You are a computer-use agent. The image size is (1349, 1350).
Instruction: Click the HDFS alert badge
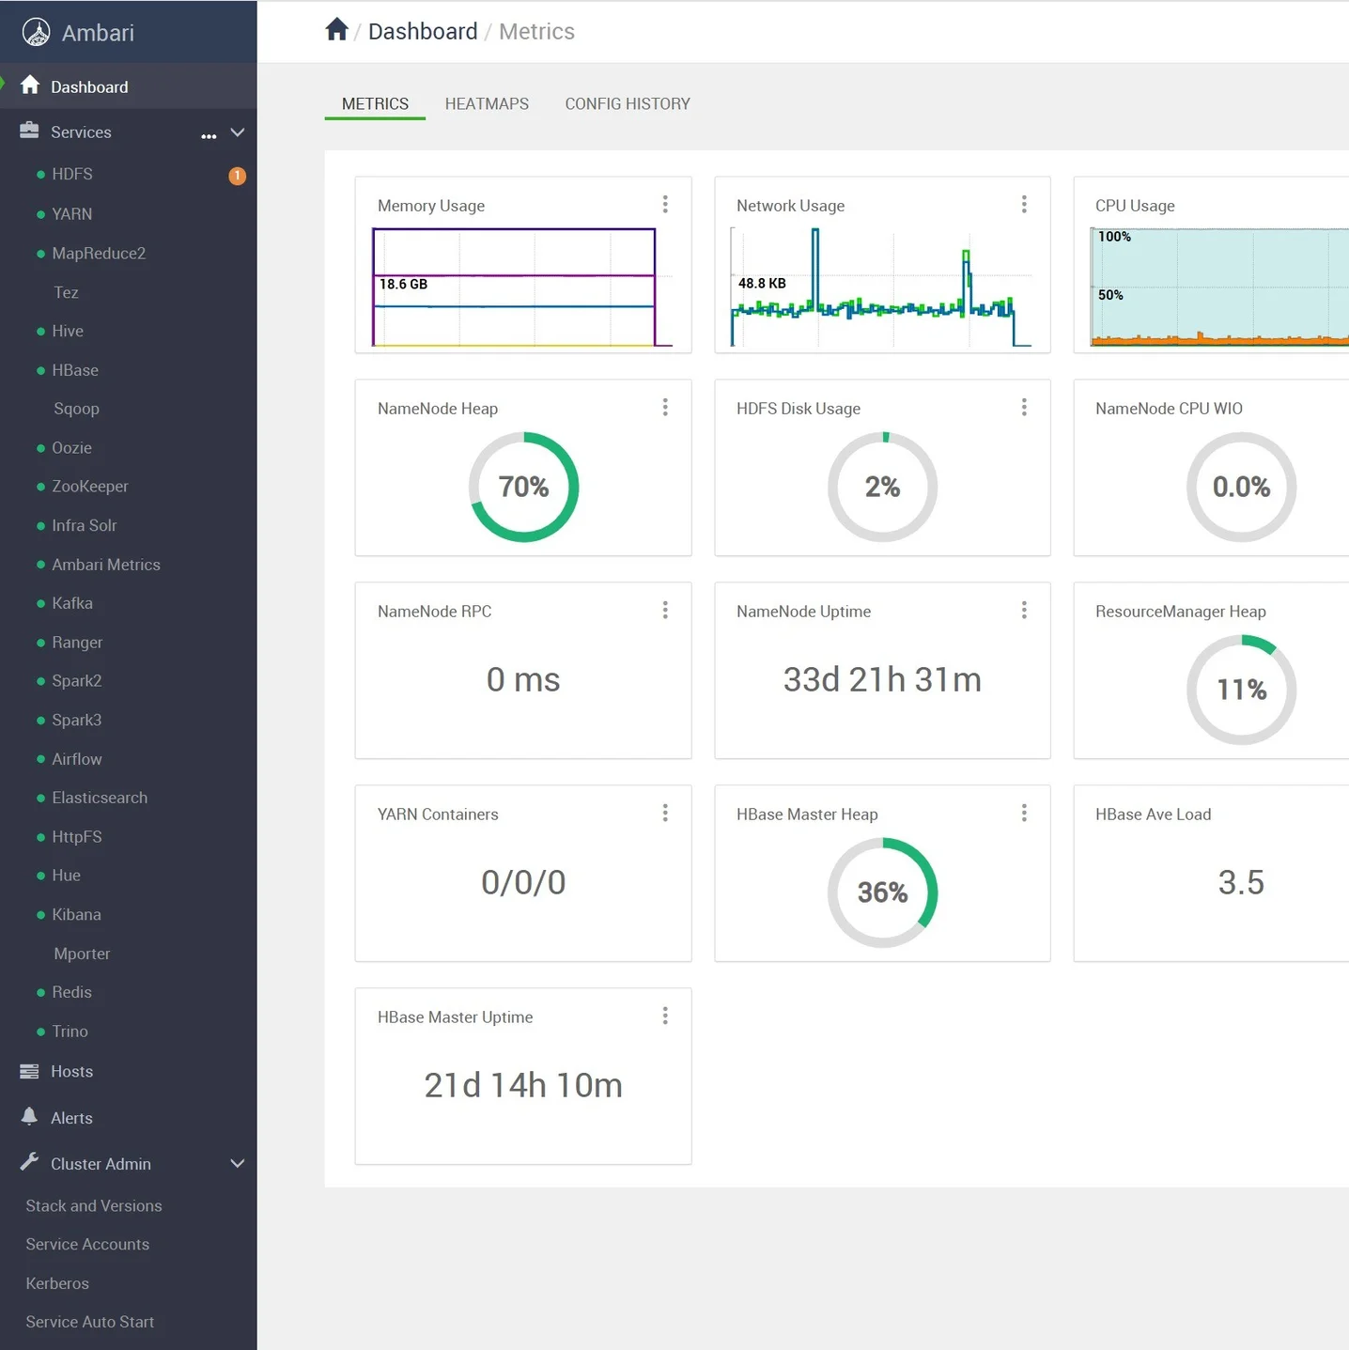click(x=238, y=176)
